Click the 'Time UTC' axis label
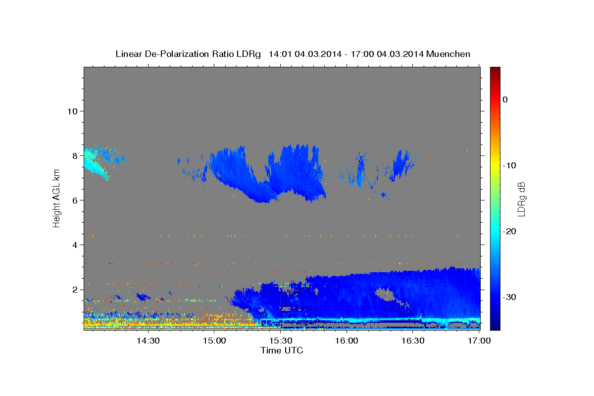 click(x=282, y=350)
